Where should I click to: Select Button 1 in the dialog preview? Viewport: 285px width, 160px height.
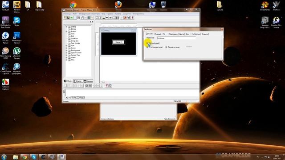click(118, 42)
